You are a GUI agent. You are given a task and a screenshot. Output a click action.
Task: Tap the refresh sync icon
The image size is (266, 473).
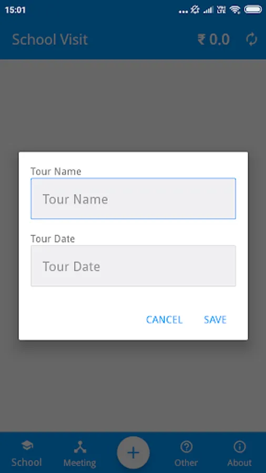click(x=251, y=39)
